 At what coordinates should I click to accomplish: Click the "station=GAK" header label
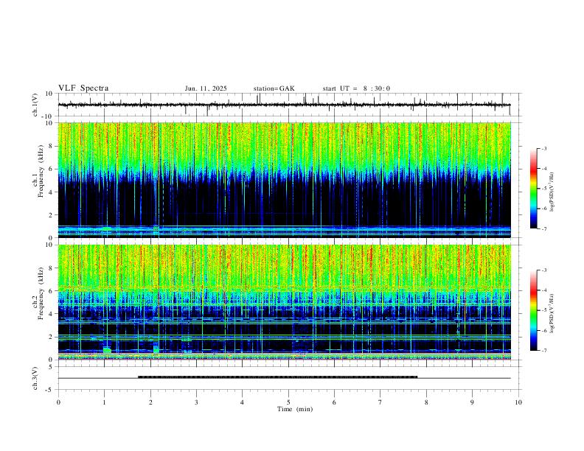click(274, 88)
